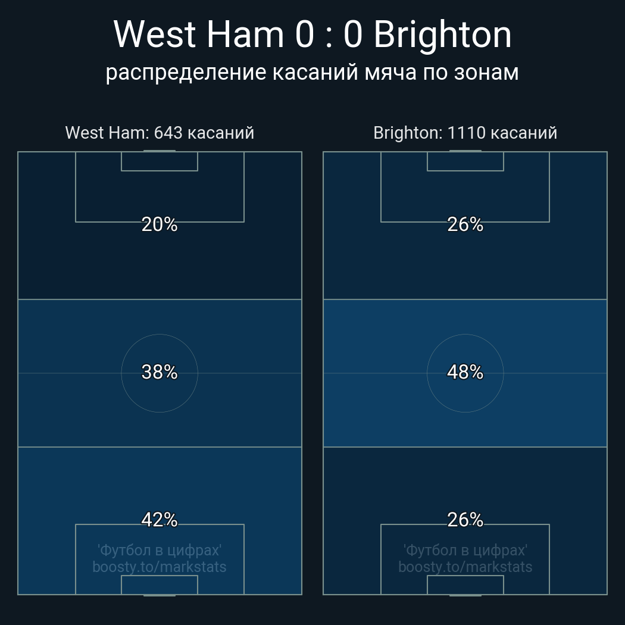Click 'Футбол в цифрах' text on West Ham pitch

[160, 550]
